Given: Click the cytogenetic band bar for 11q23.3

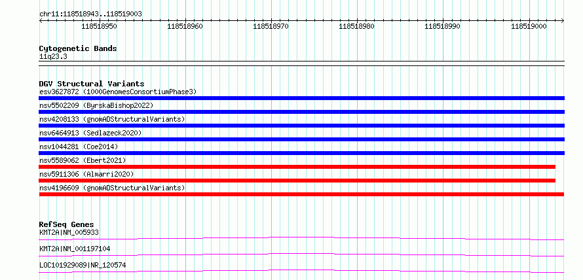Looking at the screenshot, I should coord(301,63).
